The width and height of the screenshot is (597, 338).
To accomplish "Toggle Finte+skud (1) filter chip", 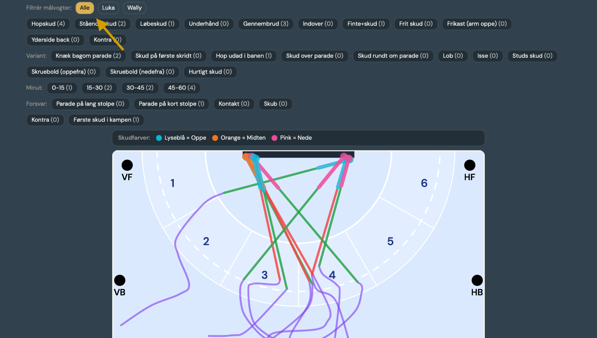I will pos(366,24).
